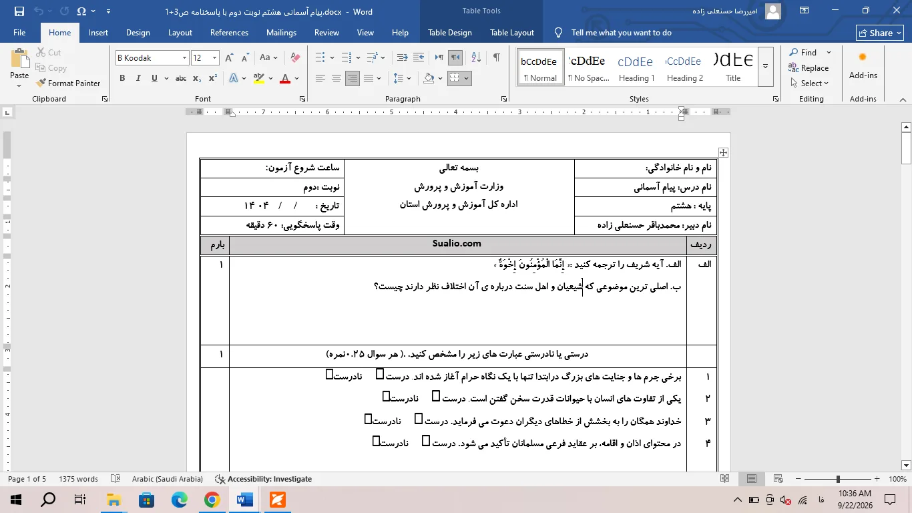Check the درست box in question 1
The height and width of the screenshot is (513, 912).
[x=380, y=374]
